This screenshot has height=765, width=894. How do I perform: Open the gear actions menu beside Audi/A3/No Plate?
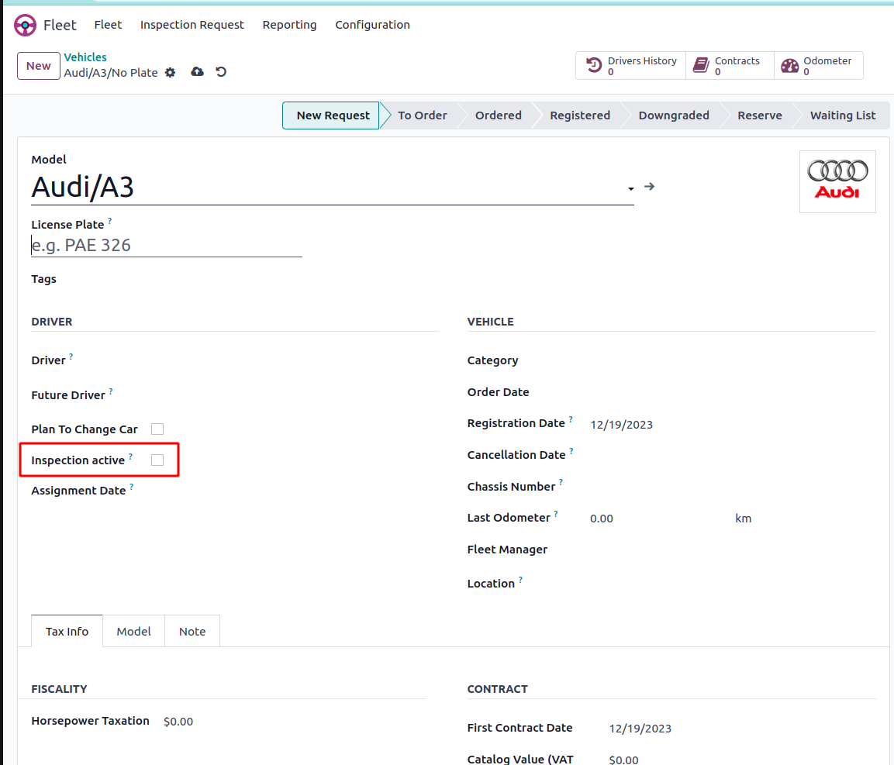(170, 72)
